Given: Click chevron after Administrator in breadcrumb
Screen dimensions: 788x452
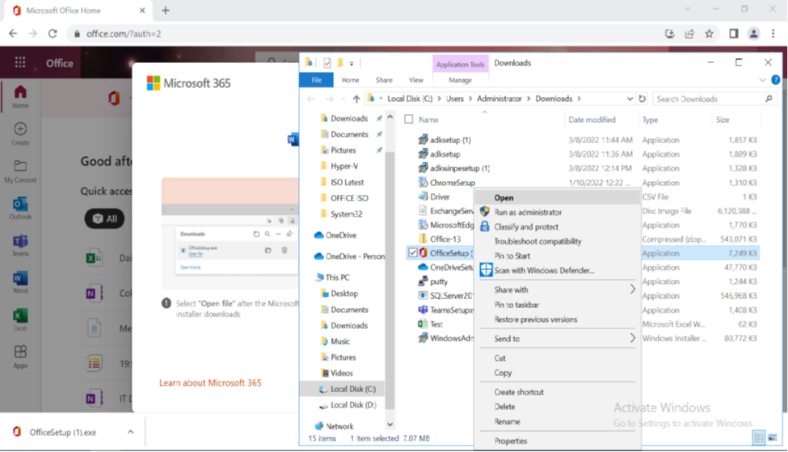Looking at the screenshot, I should tap(529, 99).
